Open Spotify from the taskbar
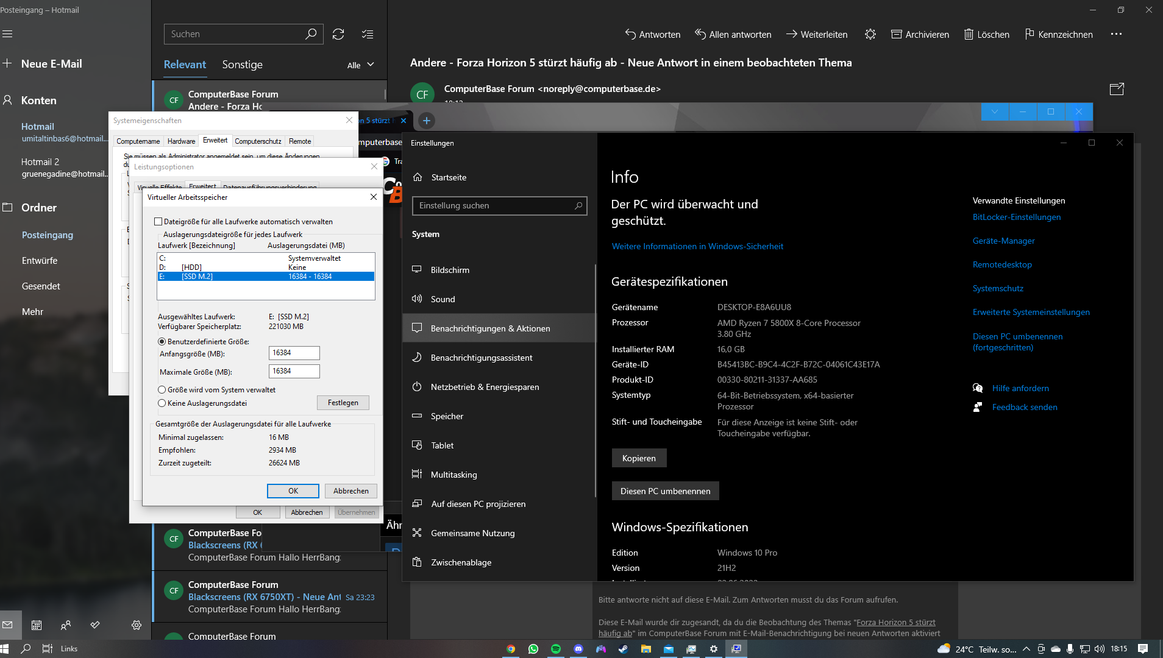This screenshot has width=1163, height=658. (556, 649)
